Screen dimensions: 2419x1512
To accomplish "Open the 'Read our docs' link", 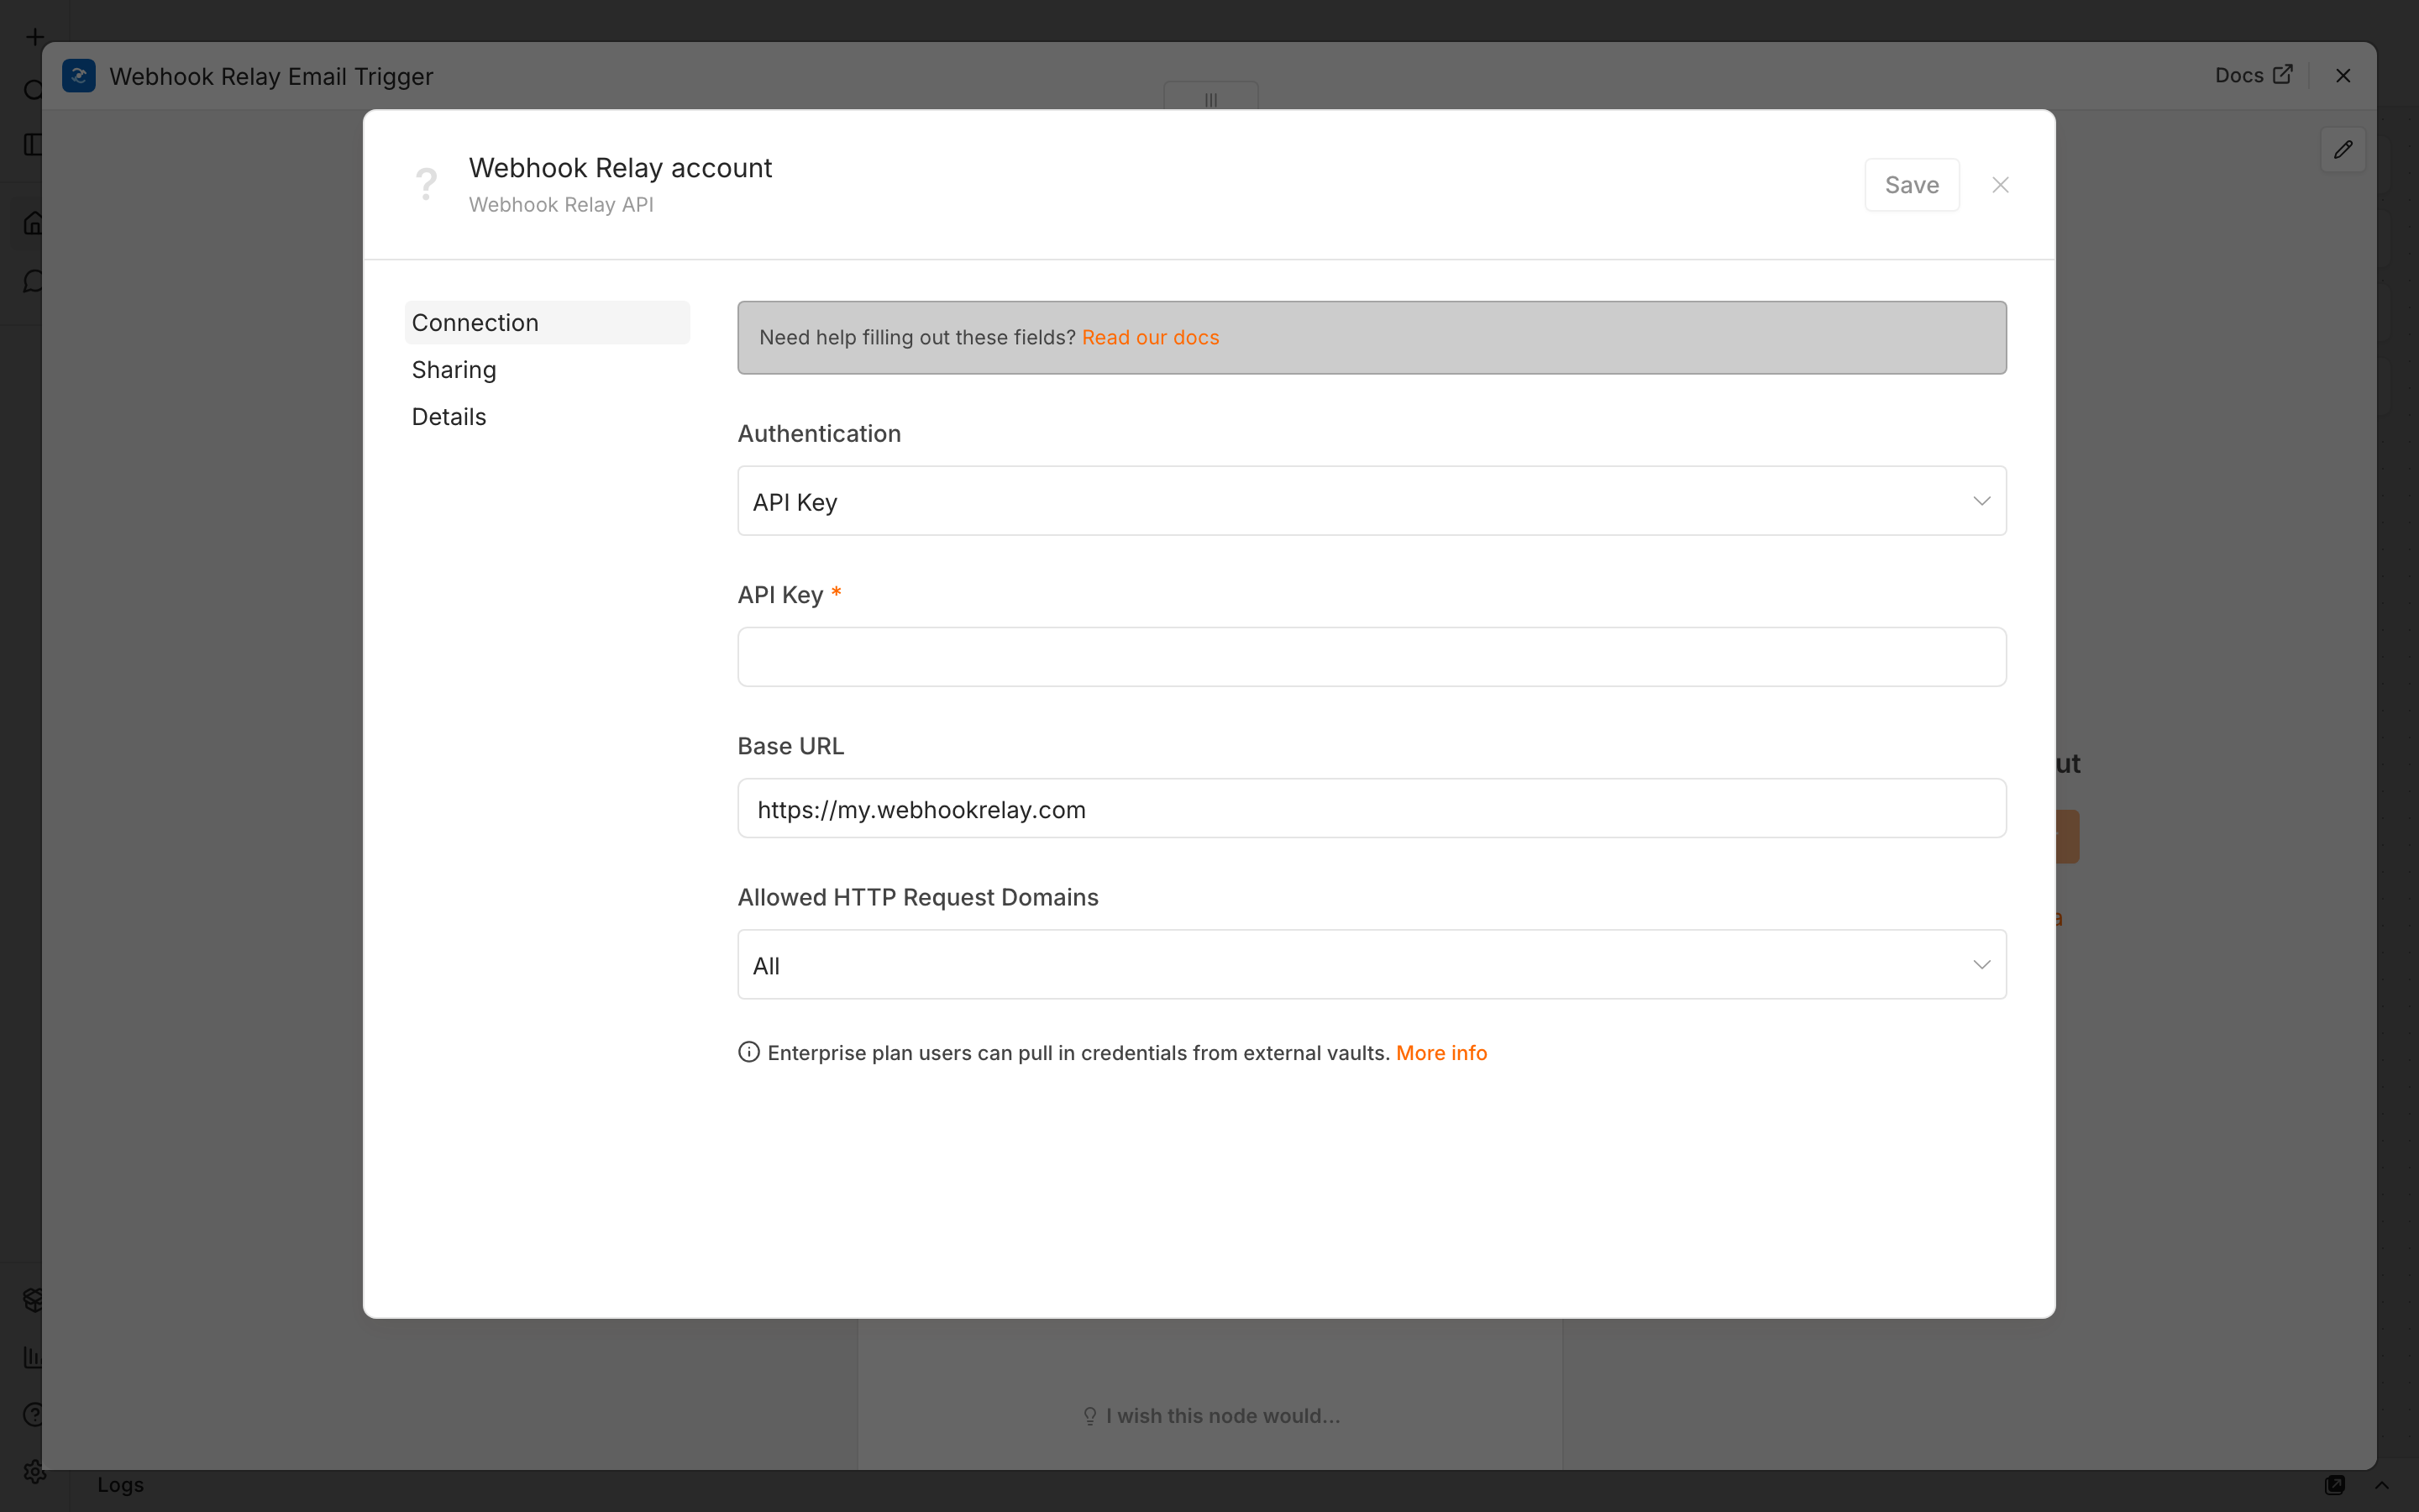I will tap(1151, 338).
